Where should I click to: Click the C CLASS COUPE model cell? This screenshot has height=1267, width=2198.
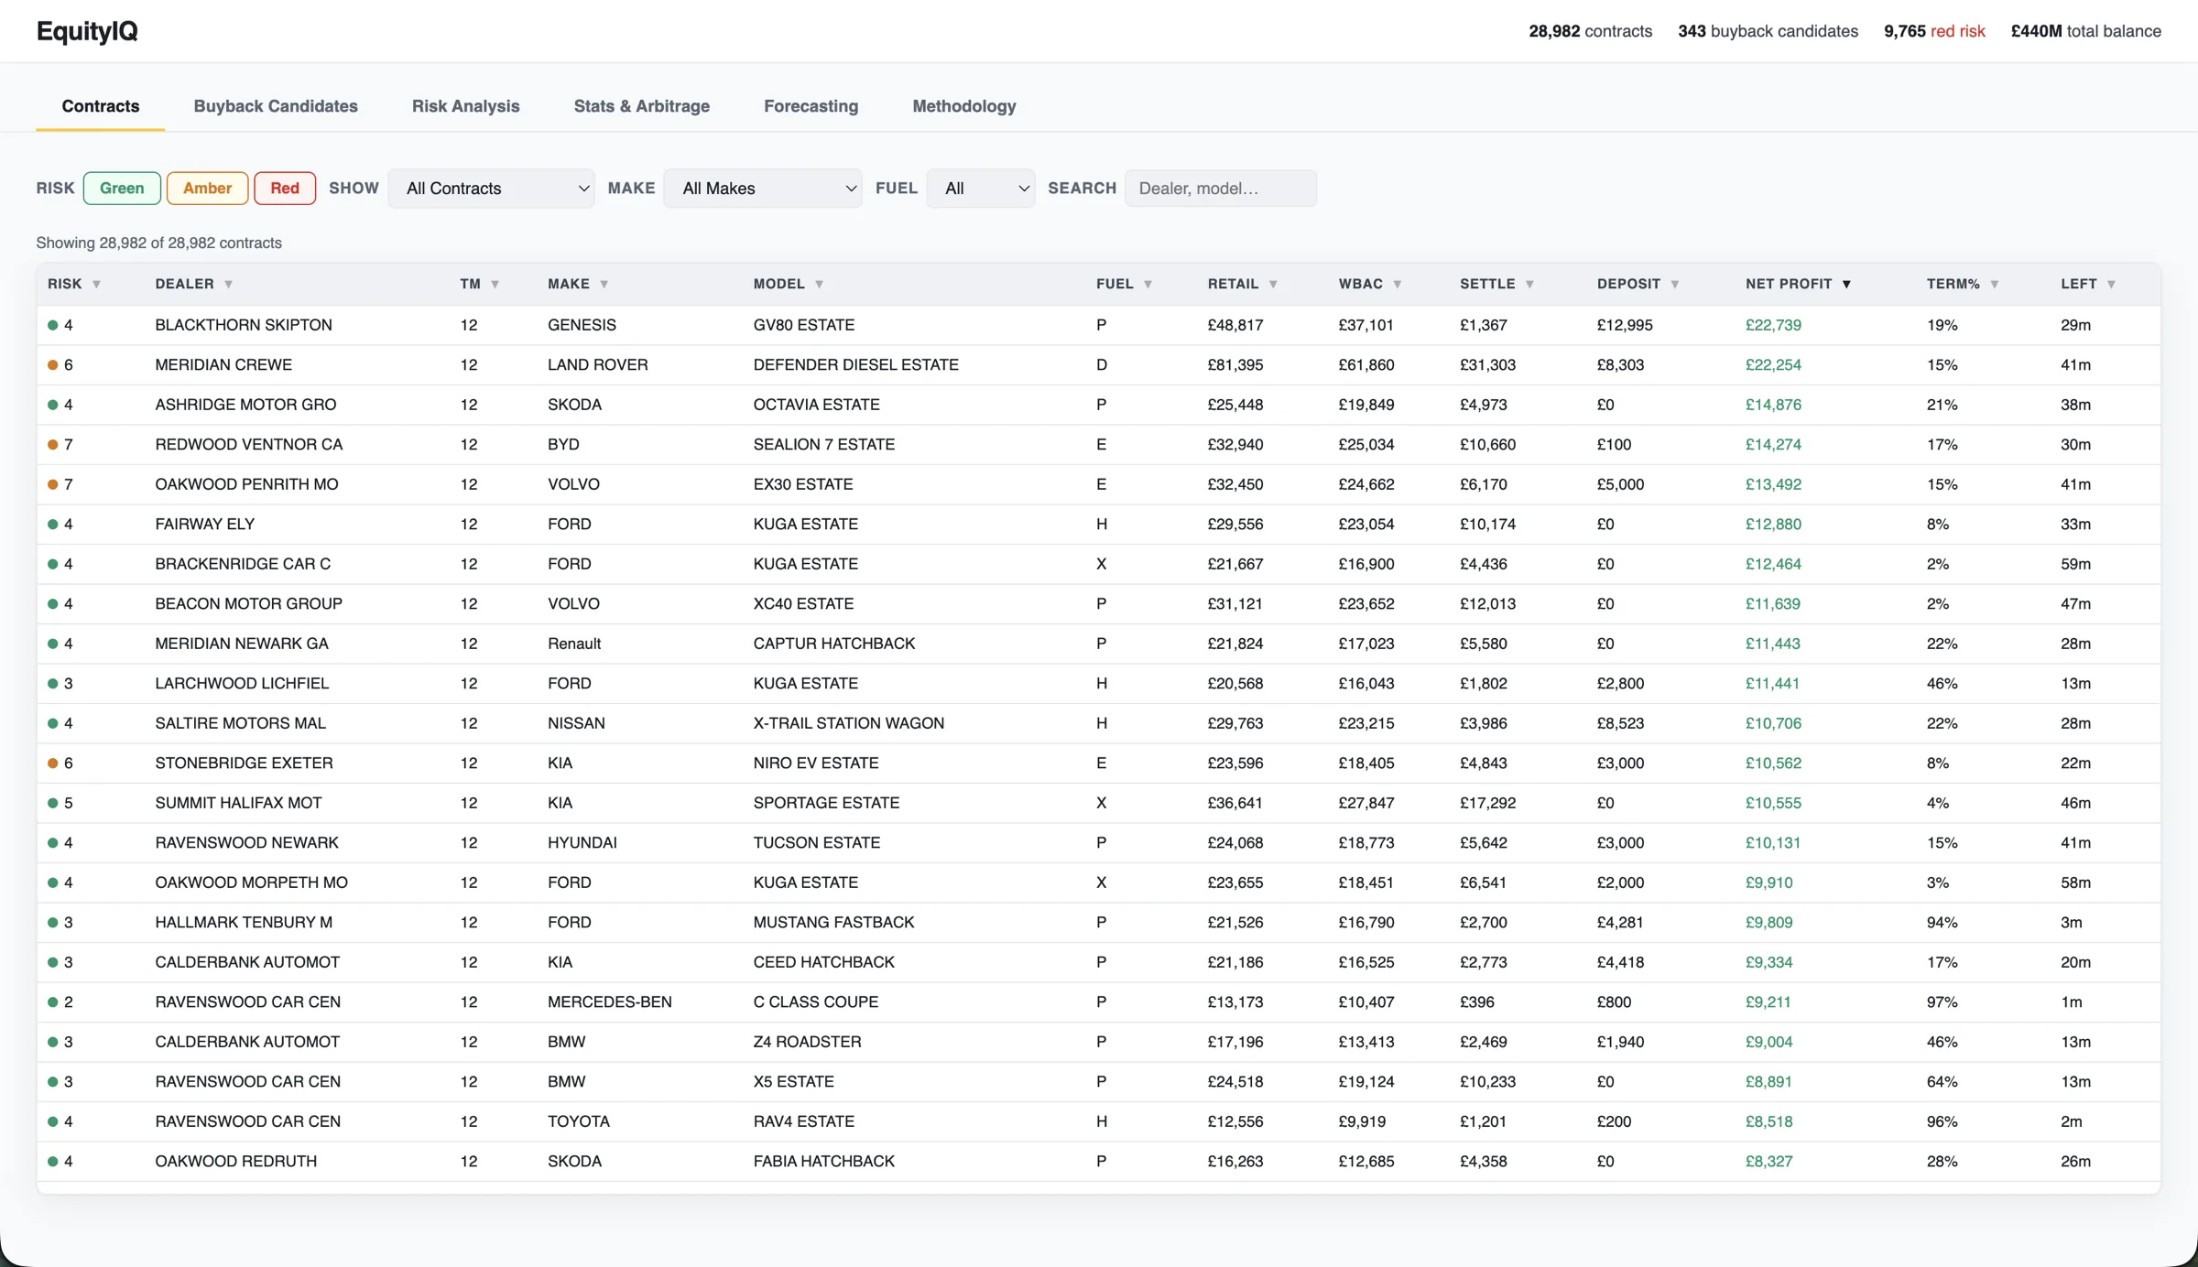815,1002
